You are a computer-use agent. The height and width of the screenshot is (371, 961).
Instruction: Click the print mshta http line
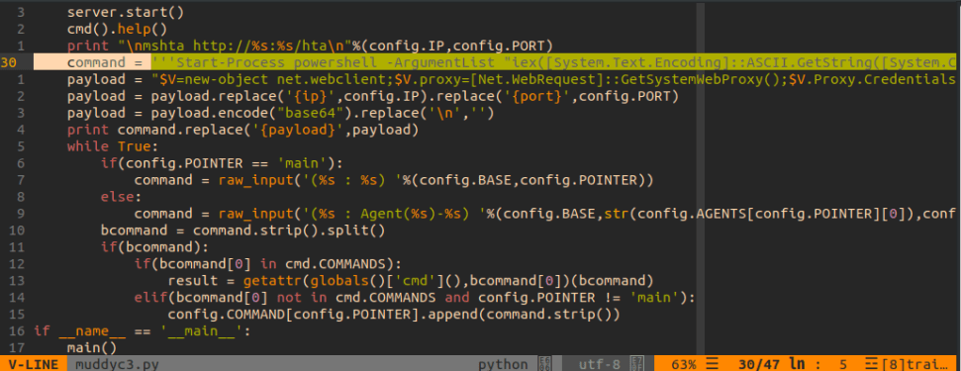[x=310, y=46]
